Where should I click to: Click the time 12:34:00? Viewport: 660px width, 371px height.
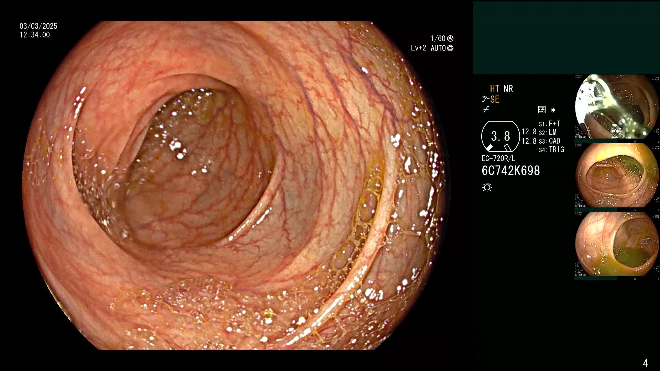(35, 35)
